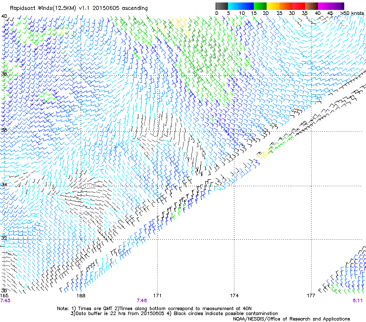Click the legend number '25'
The image size is (366, 322).
click(279, 13)
